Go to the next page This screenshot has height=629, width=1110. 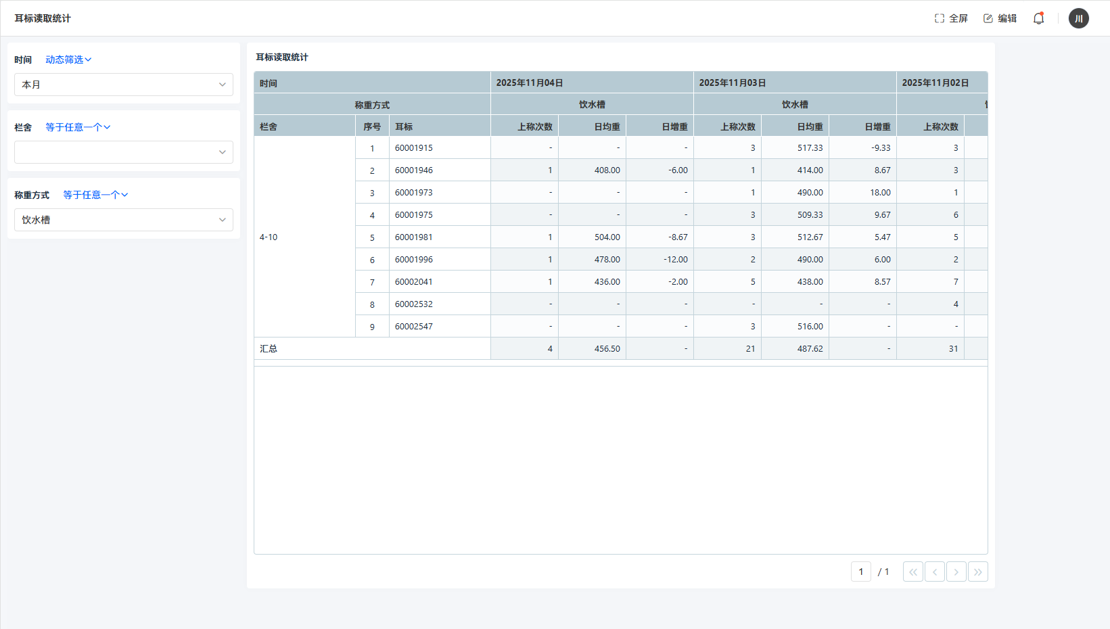point(956,572)
